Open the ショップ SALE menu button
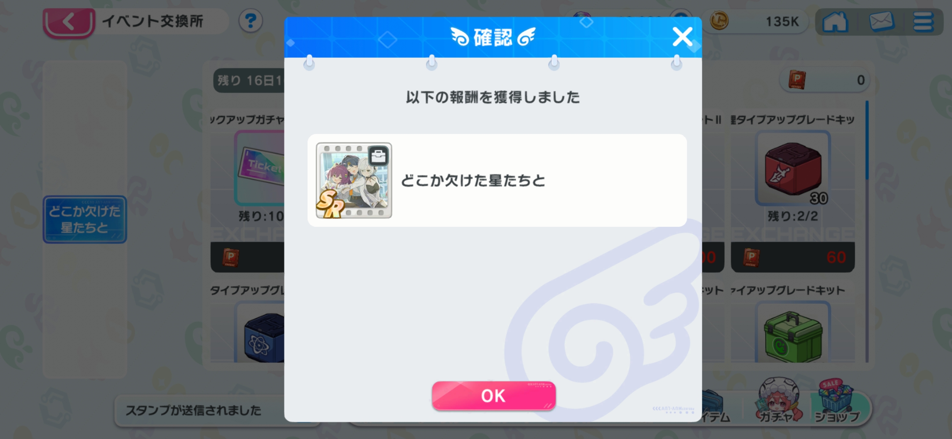The width and height of the screenshot is (952, 439). coord(836,400)
